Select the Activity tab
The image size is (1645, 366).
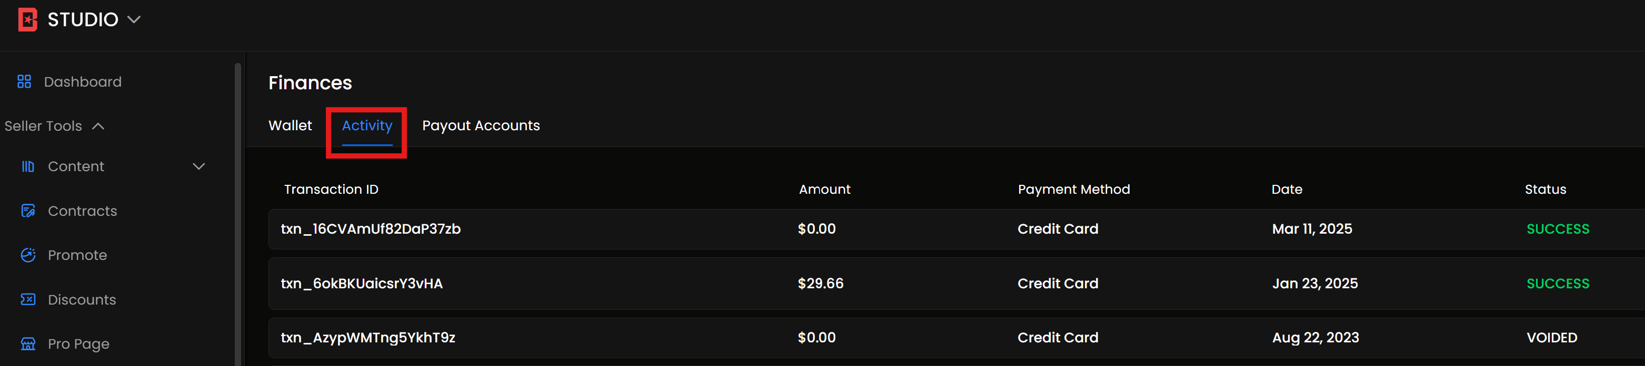coord(366,126)
